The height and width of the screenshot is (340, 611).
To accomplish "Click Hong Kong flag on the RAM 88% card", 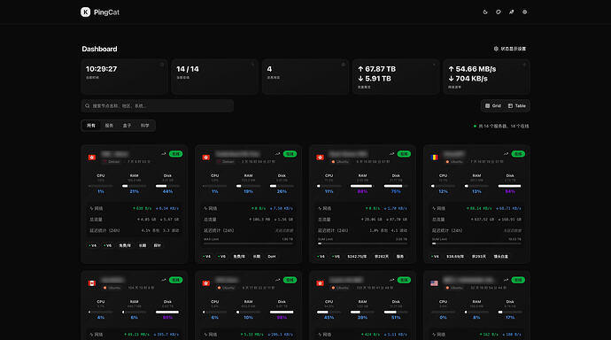I will 321,158.
